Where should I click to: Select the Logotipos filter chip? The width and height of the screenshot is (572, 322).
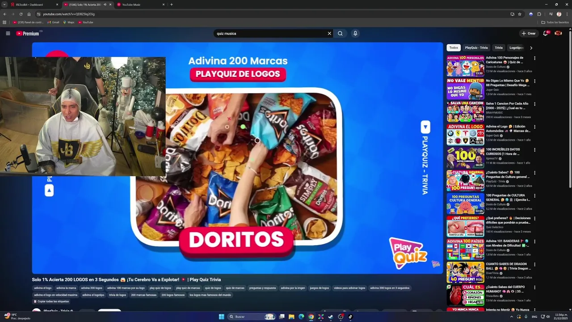click(x=516, y=48)
